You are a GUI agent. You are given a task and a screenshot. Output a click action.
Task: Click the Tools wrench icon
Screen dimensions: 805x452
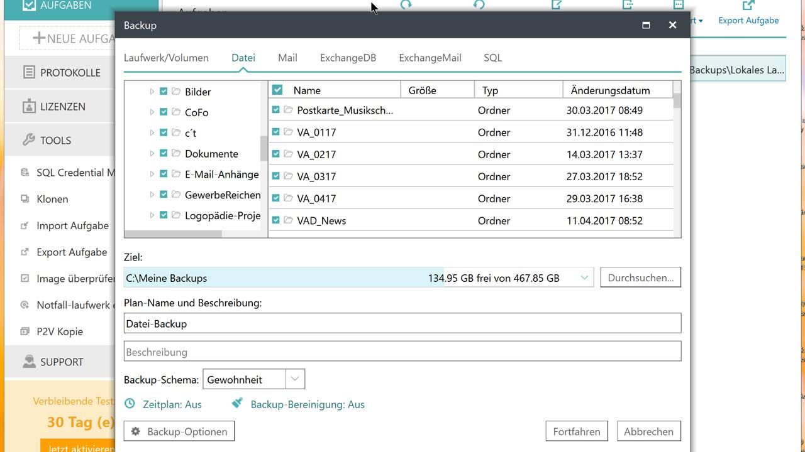29,140
